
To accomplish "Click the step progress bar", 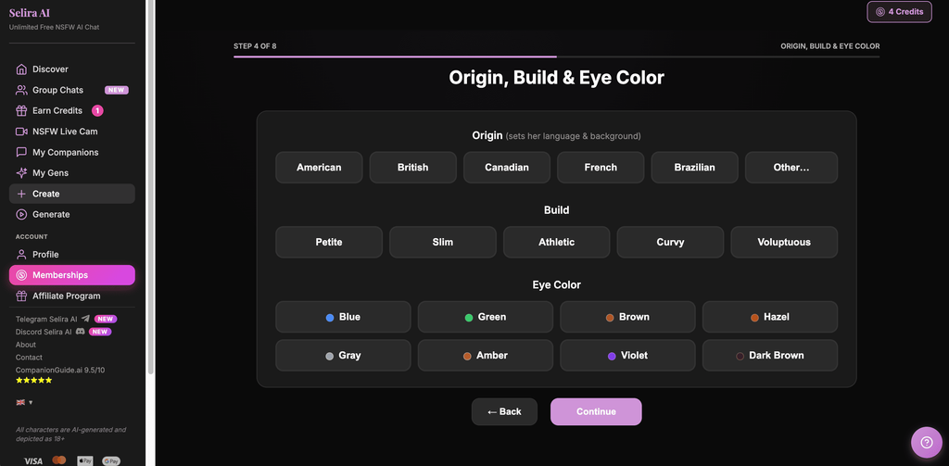I will pos(557,57).
